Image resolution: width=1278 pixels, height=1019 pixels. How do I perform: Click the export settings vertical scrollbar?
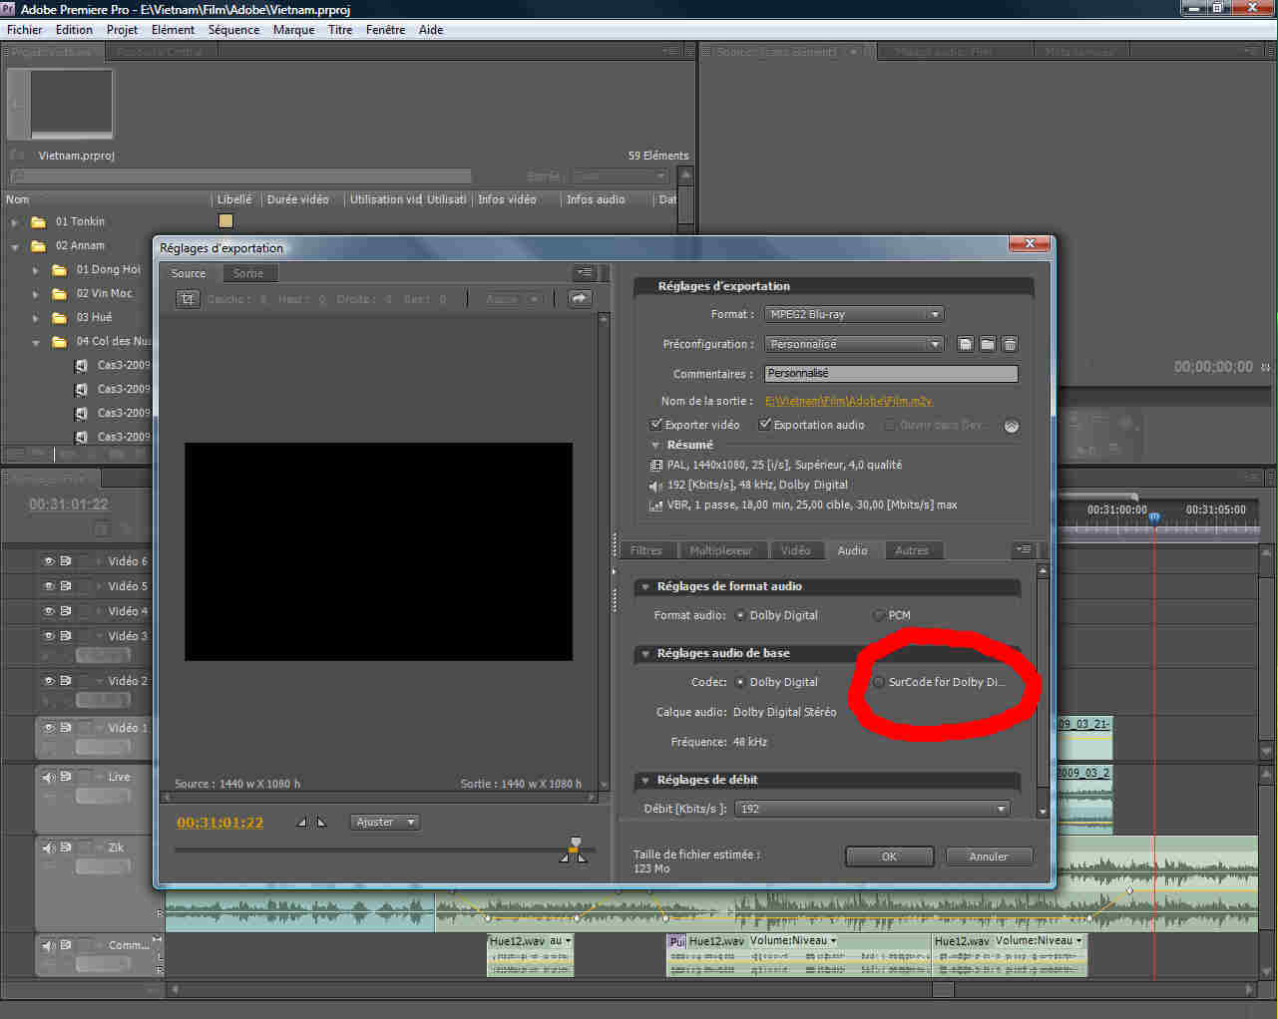(1043, 691)
